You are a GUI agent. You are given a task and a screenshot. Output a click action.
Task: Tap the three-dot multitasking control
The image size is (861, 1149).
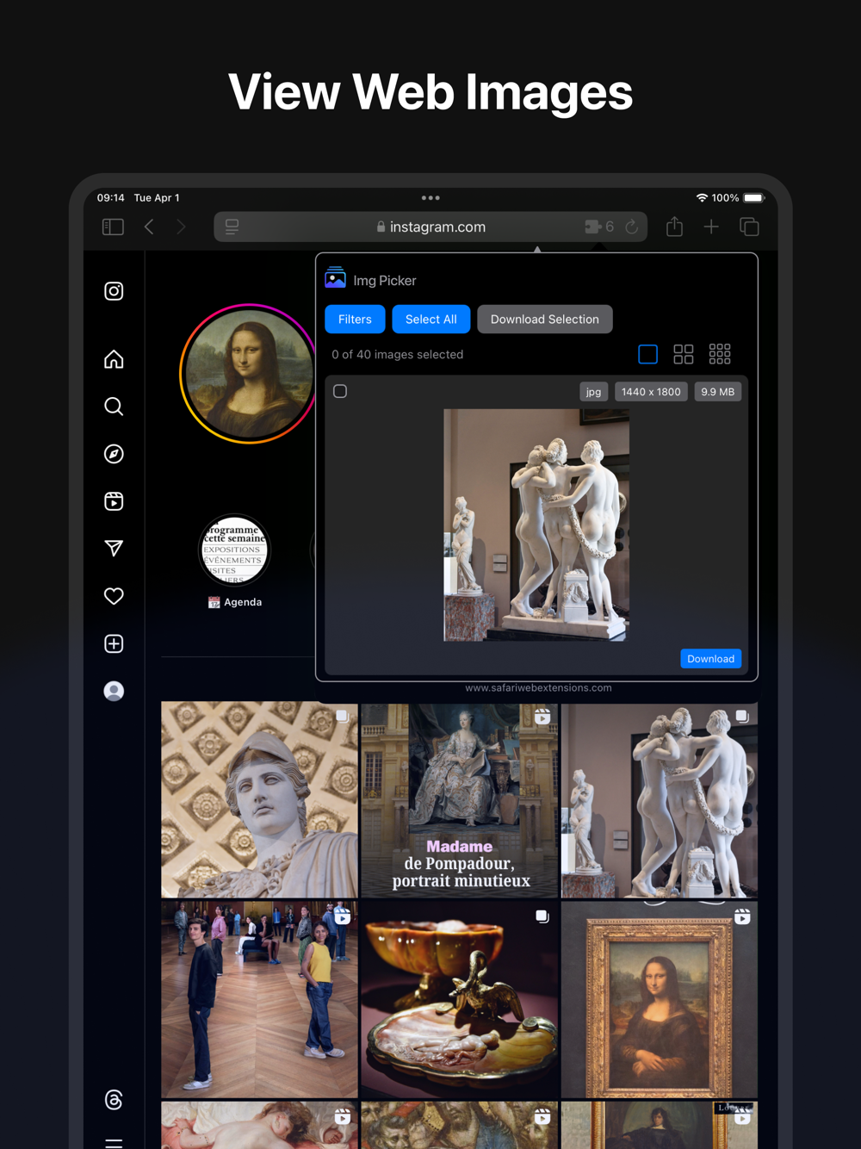coord(430,198)
